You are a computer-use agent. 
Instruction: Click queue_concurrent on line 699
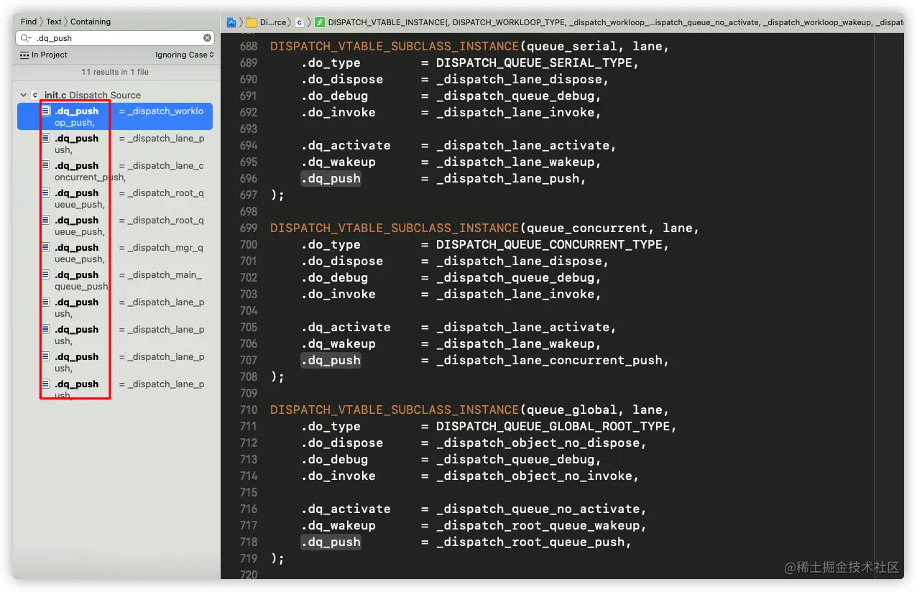pos(587,228)
